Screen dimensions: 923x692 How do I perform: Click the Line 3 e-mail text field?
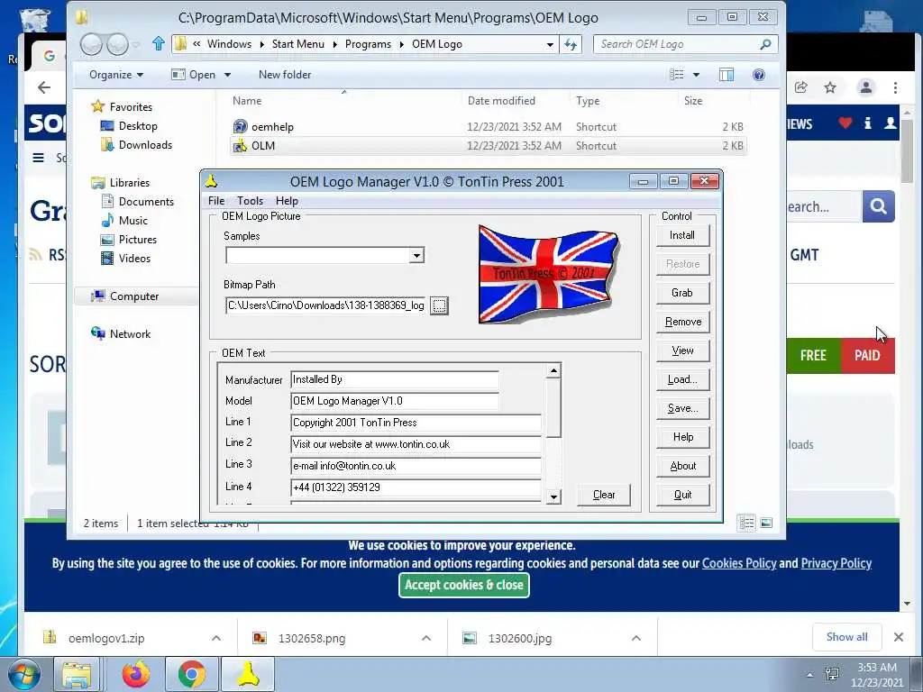(x=416, y=466)
